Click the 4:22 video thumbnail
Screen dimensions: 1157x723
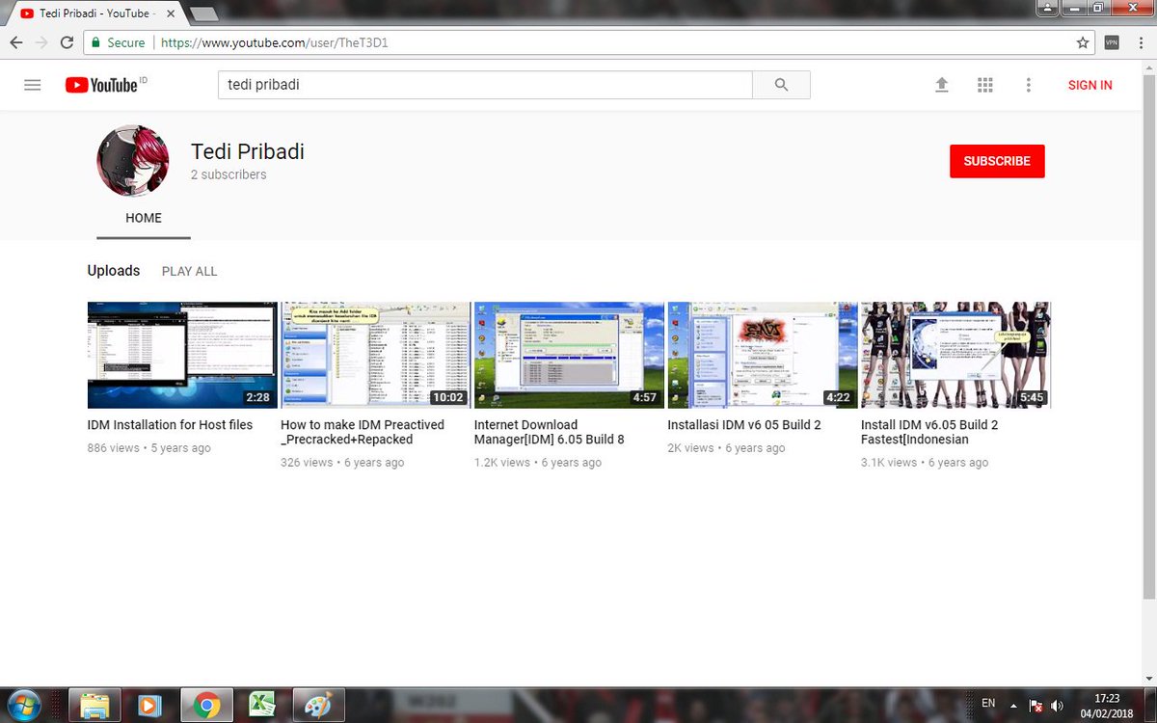tap(763, 355)
